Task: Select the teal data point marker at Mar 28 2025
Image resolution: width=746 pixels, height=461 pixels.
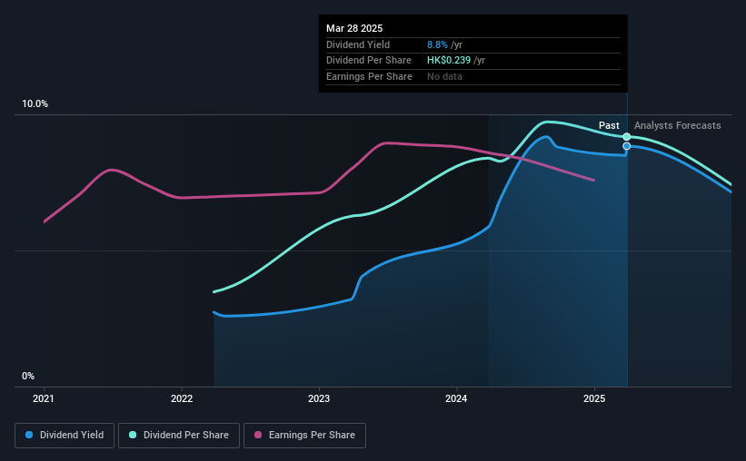Action: coord(627,137)
